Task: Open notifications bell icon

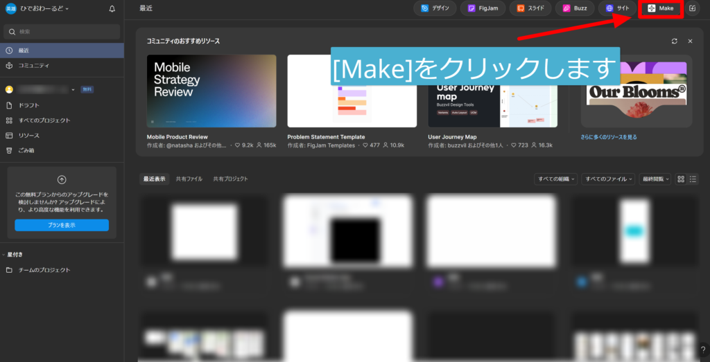Action: coord(112,9)
